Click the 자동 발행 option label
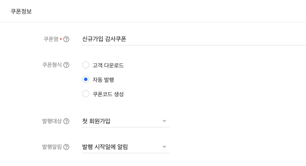This screenshot has width=306, height=166. pos(103,80)
